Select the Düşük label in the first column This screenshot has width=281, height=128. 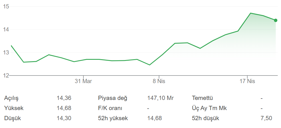(13, 118)
